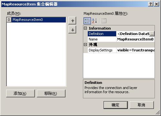Open Definition editor via ellipsis button

click(x=152, y=34)
